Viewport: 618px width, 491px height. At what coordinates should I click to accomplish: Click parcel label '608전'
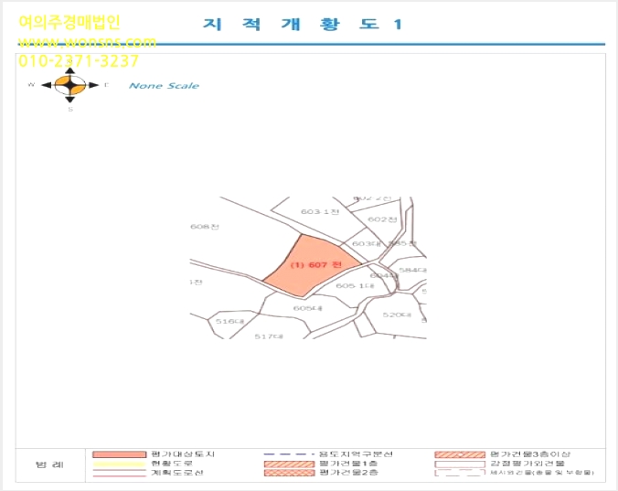click(x=205, y=227)
